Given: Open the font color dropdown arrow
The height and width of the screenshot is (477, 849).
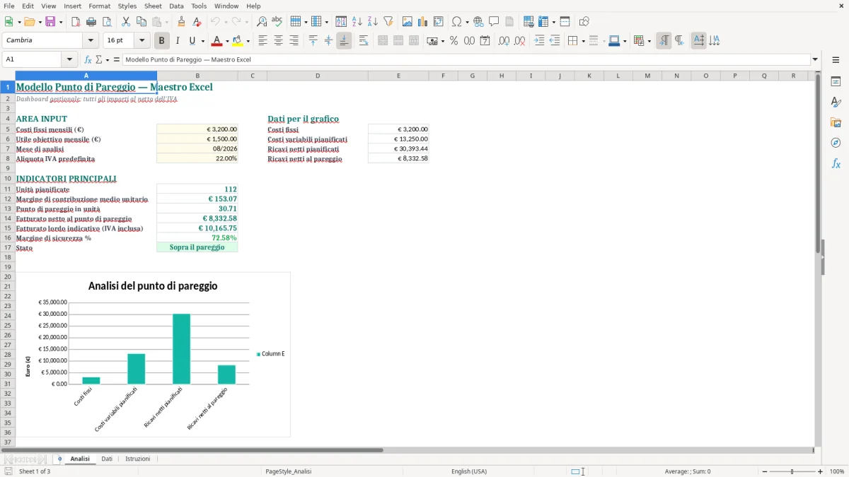Looking at the screenshot, I should pos(227,41).
